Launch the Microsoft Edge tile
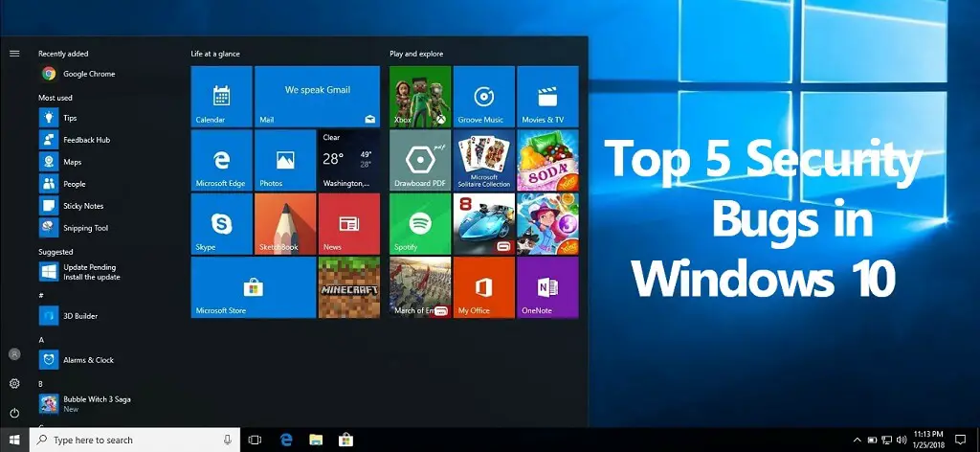The width and height of the screenshot is (980, 452). click(x=221, y=160)
